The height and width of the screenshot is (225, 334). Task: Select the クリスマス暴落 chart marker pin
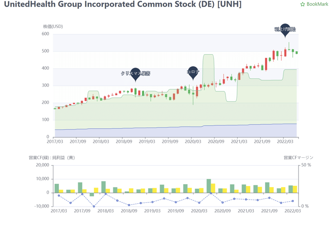pos(135,75)
